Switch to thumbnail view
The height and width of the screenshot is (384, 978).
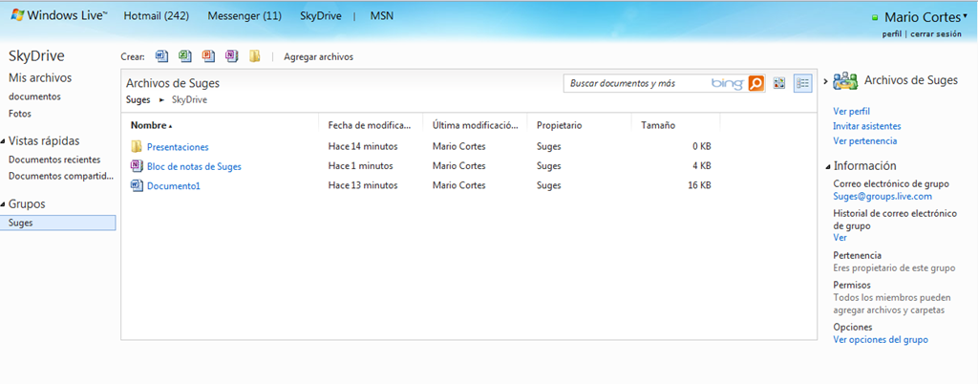[x=779, y=83]
